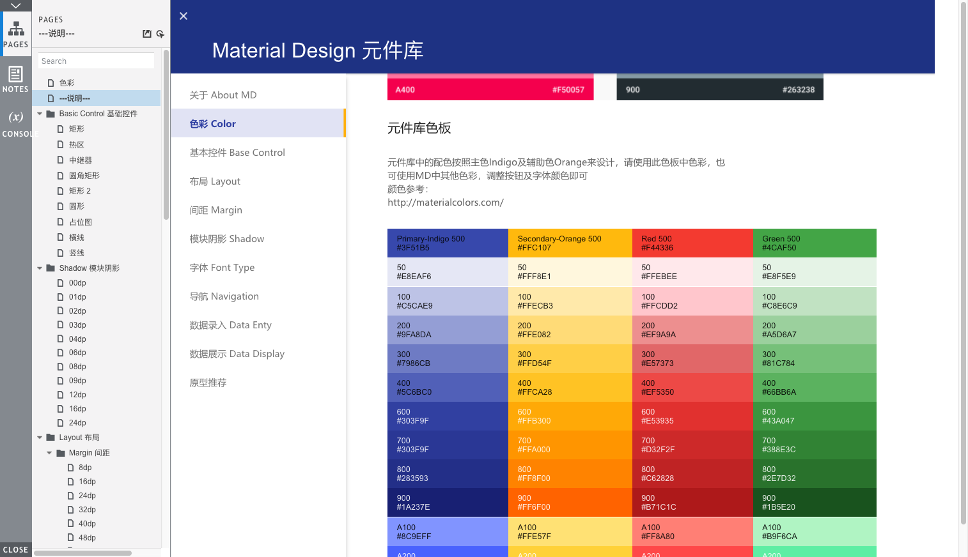This screenshot has width=968, height=557.
Task: Click the Primary-Indigo 500 swatch
Action: [448, 243]
